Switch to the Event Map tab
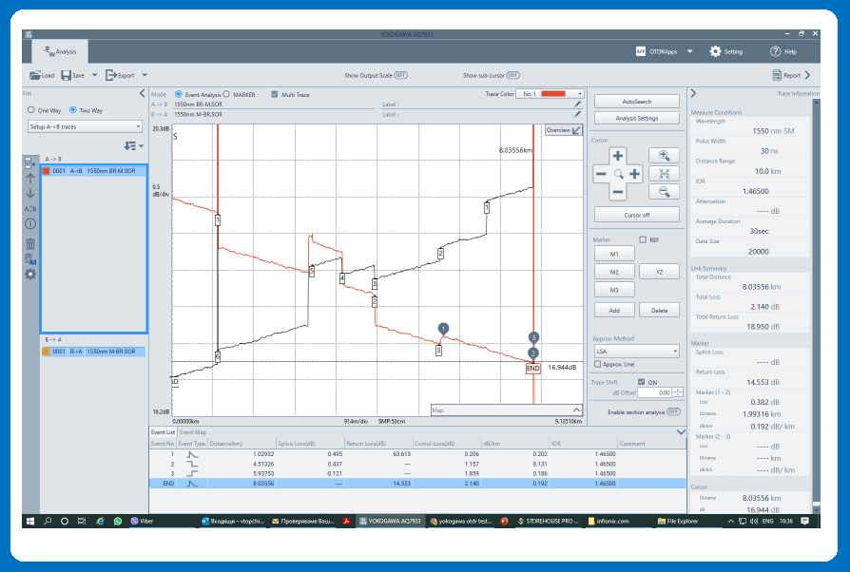 pos(193,432)
